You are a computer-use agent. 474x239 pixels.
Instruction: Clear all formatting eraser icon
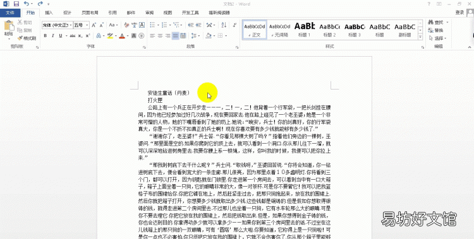click(126, 25)
